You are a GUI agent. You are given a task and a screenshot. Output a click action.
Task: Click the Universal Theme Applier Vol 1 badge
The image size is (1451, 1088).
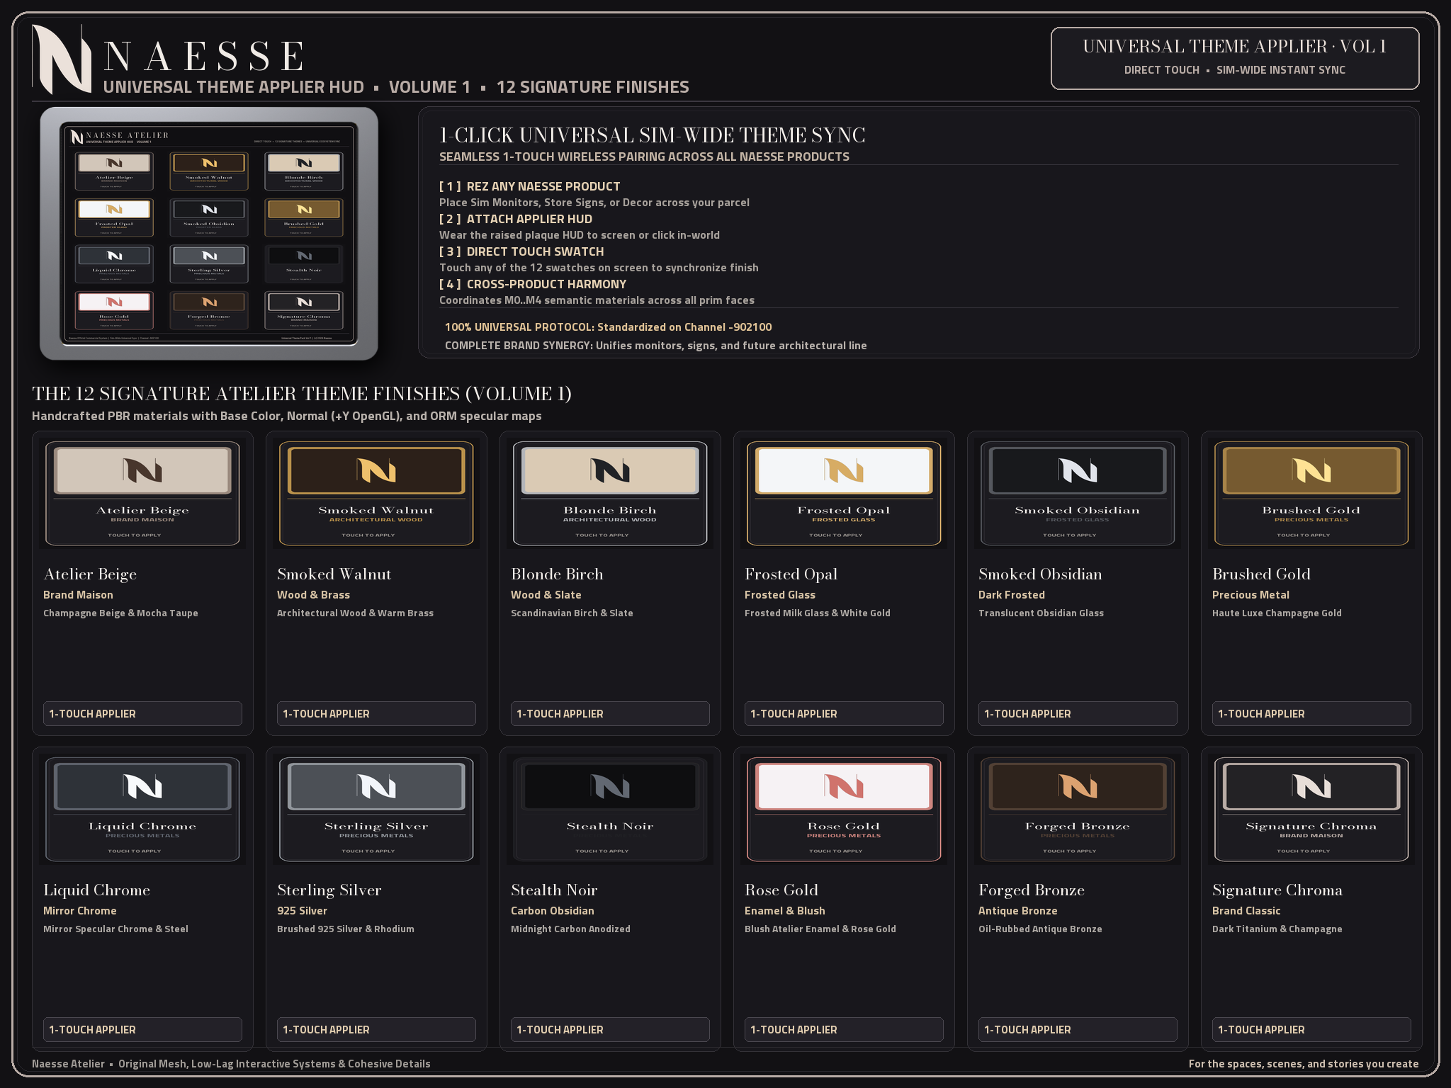[1235, 58]
